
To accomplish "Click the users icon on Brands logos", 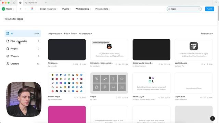I will [81, 98].
